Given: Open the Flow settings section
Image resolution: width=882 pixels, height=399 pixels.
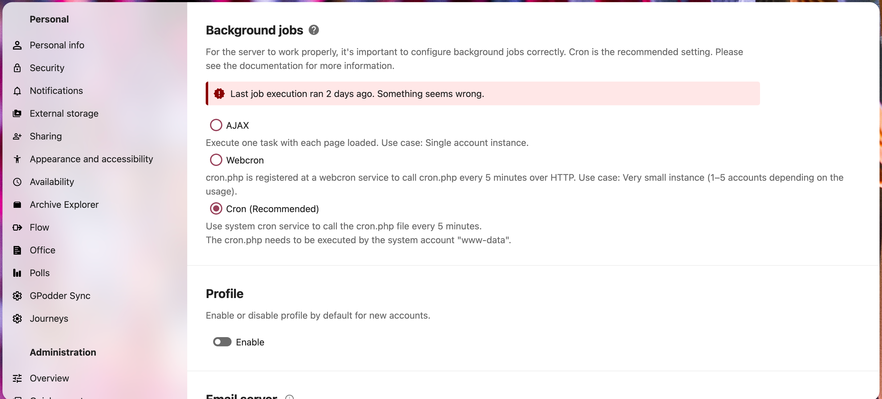Looking at the screenshot, I should coord(39,227).
